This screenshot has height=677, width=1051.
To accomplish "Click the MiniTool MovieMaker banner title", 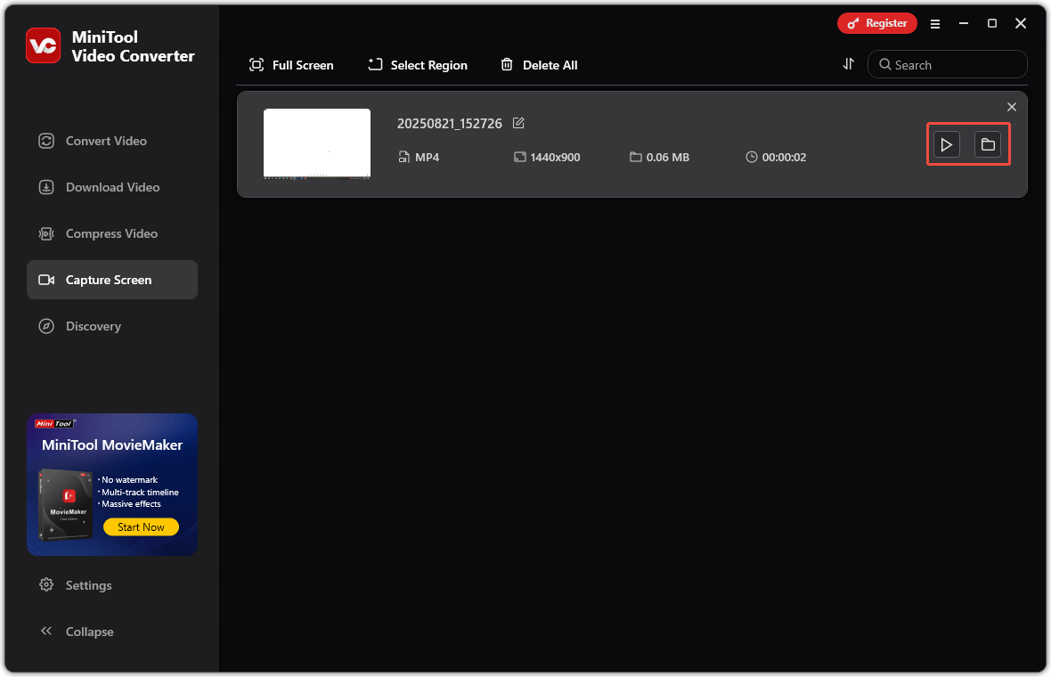I will [x=112, y=445].
